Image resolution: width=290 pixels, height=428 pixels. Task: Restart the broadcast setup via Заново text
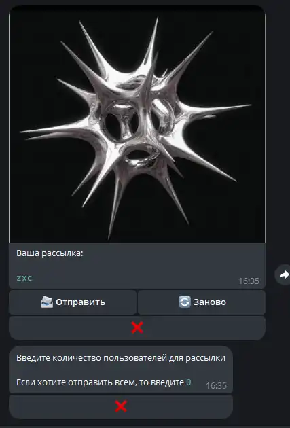coord(210,302)
